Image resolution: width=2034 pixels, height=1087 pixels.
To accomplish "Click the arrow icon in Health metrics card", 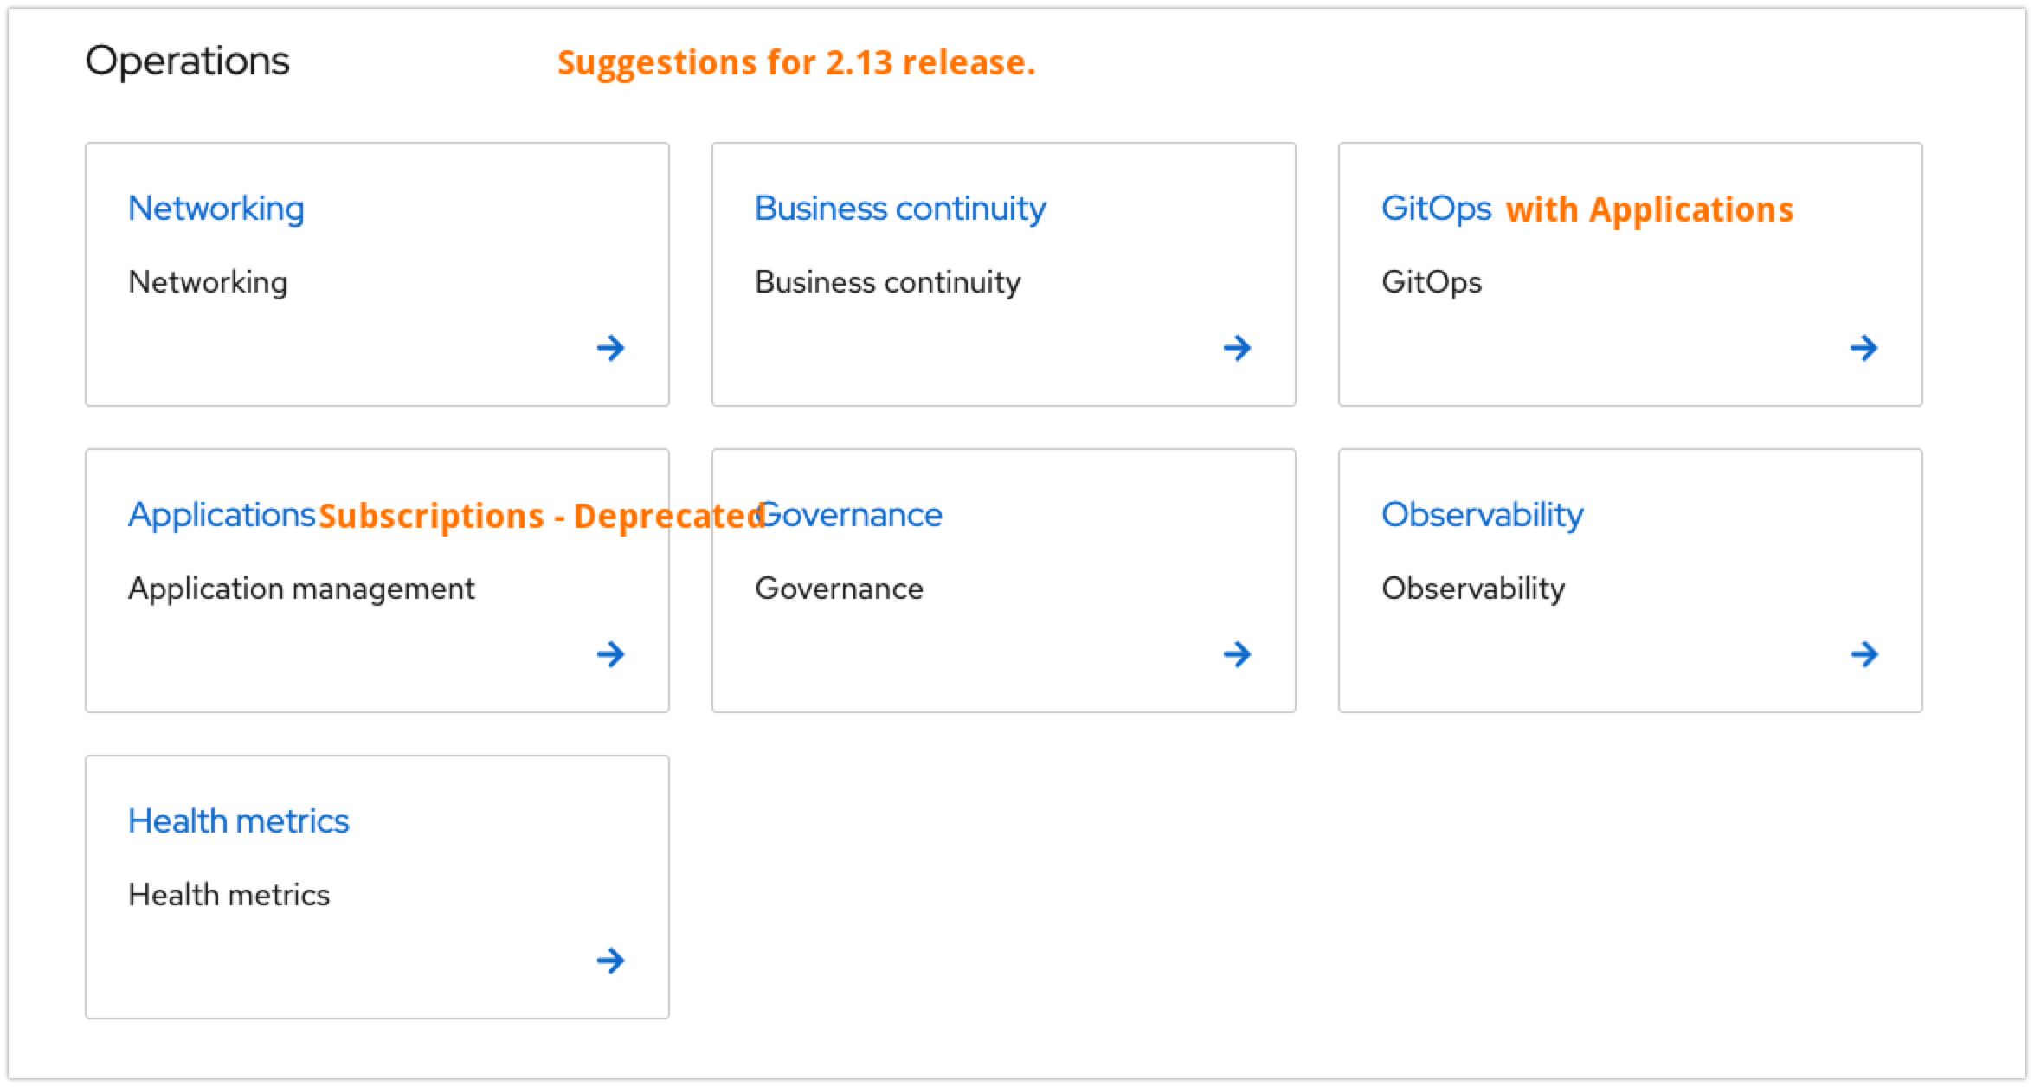I will coord(610,960).
